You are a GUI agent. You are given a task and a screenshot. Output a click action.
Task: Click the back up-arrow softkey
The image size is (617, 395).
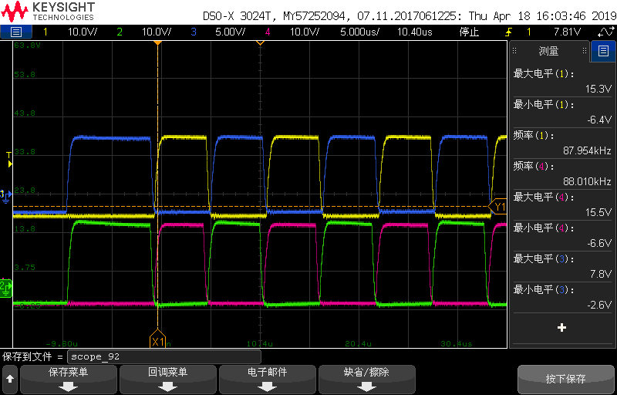[x=10, y=379]
